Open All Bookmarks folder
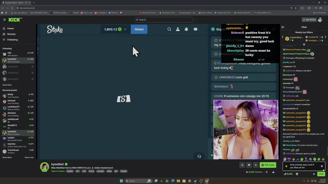 coord(320,13)
